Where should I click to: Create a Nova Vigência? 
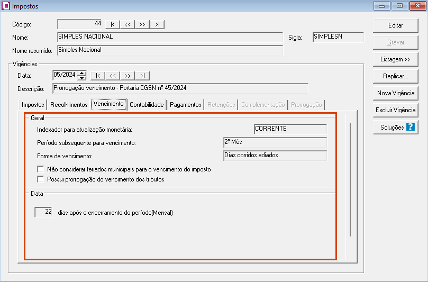[x=396, y=93]
